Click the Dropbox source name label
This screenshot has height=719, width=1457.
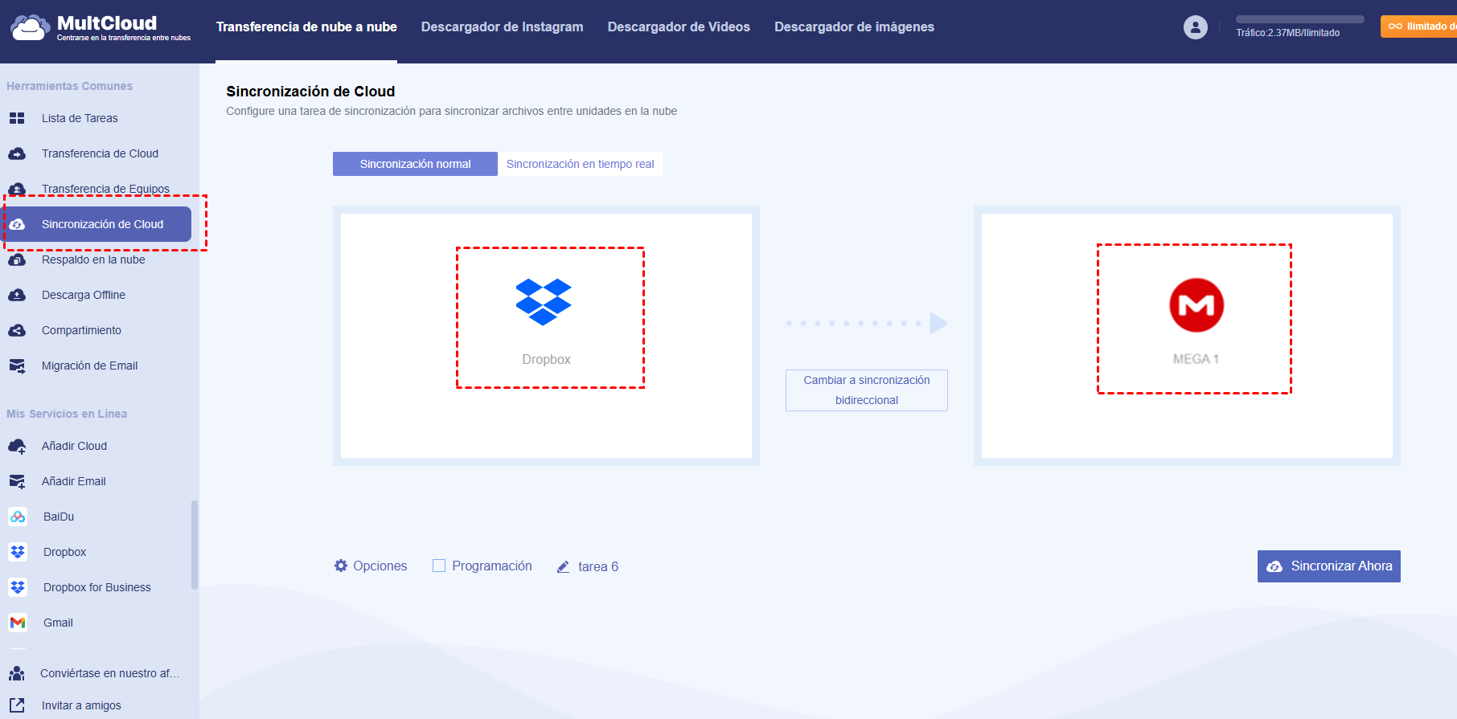[547, 359]
